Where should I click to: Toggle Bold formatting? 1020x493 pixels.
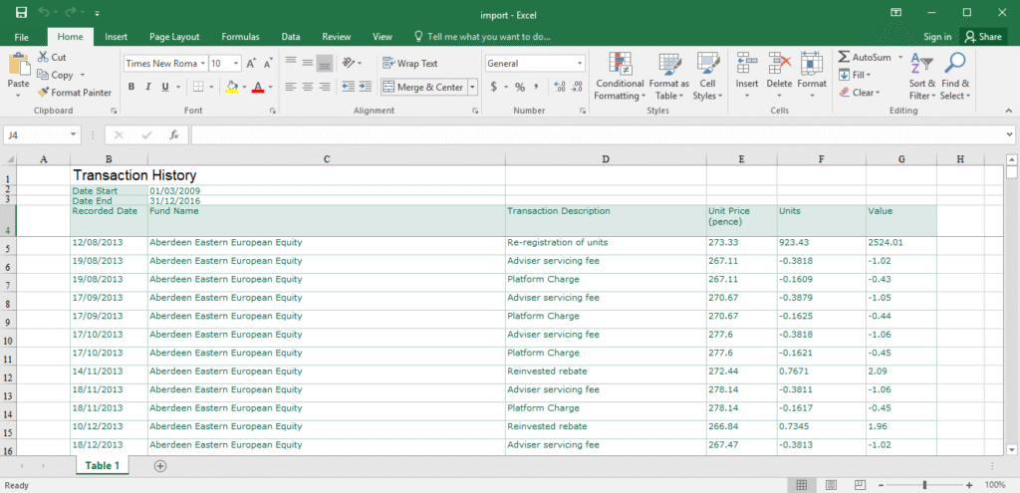131,88
